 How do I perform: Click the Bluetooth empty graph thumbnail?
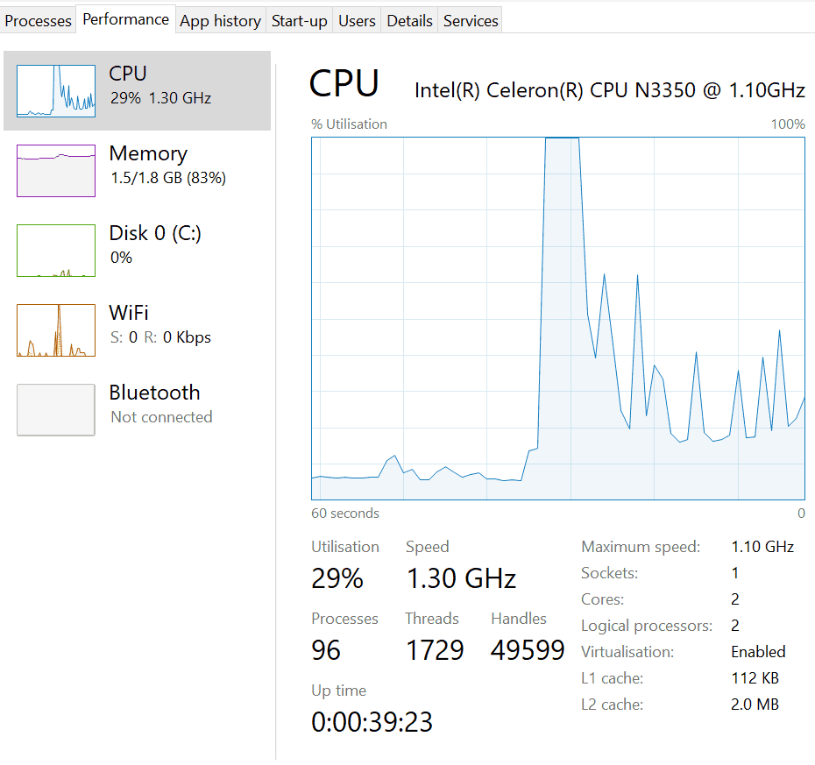pos(56,409)
